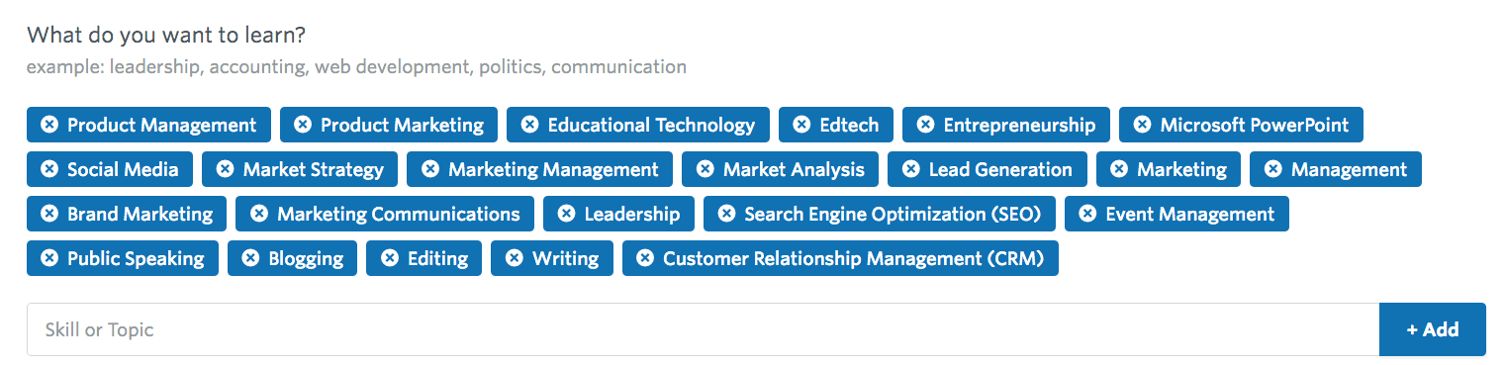Click the x icon on Entrepreneurship tag
The image size is (1505, 365).
(x=925, y=125)
